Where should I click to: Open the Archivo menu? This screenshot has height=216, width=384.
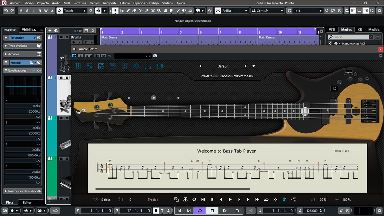click(15, 3)
